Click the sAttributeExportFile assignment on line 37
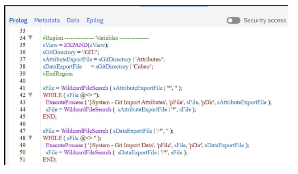This screenshot has height=174, width=298. click(x=104, y=59)
